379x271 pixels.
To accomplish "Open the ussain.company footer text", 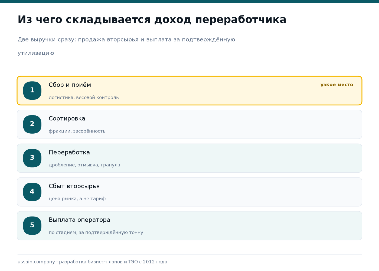I will tap(92, 262).
